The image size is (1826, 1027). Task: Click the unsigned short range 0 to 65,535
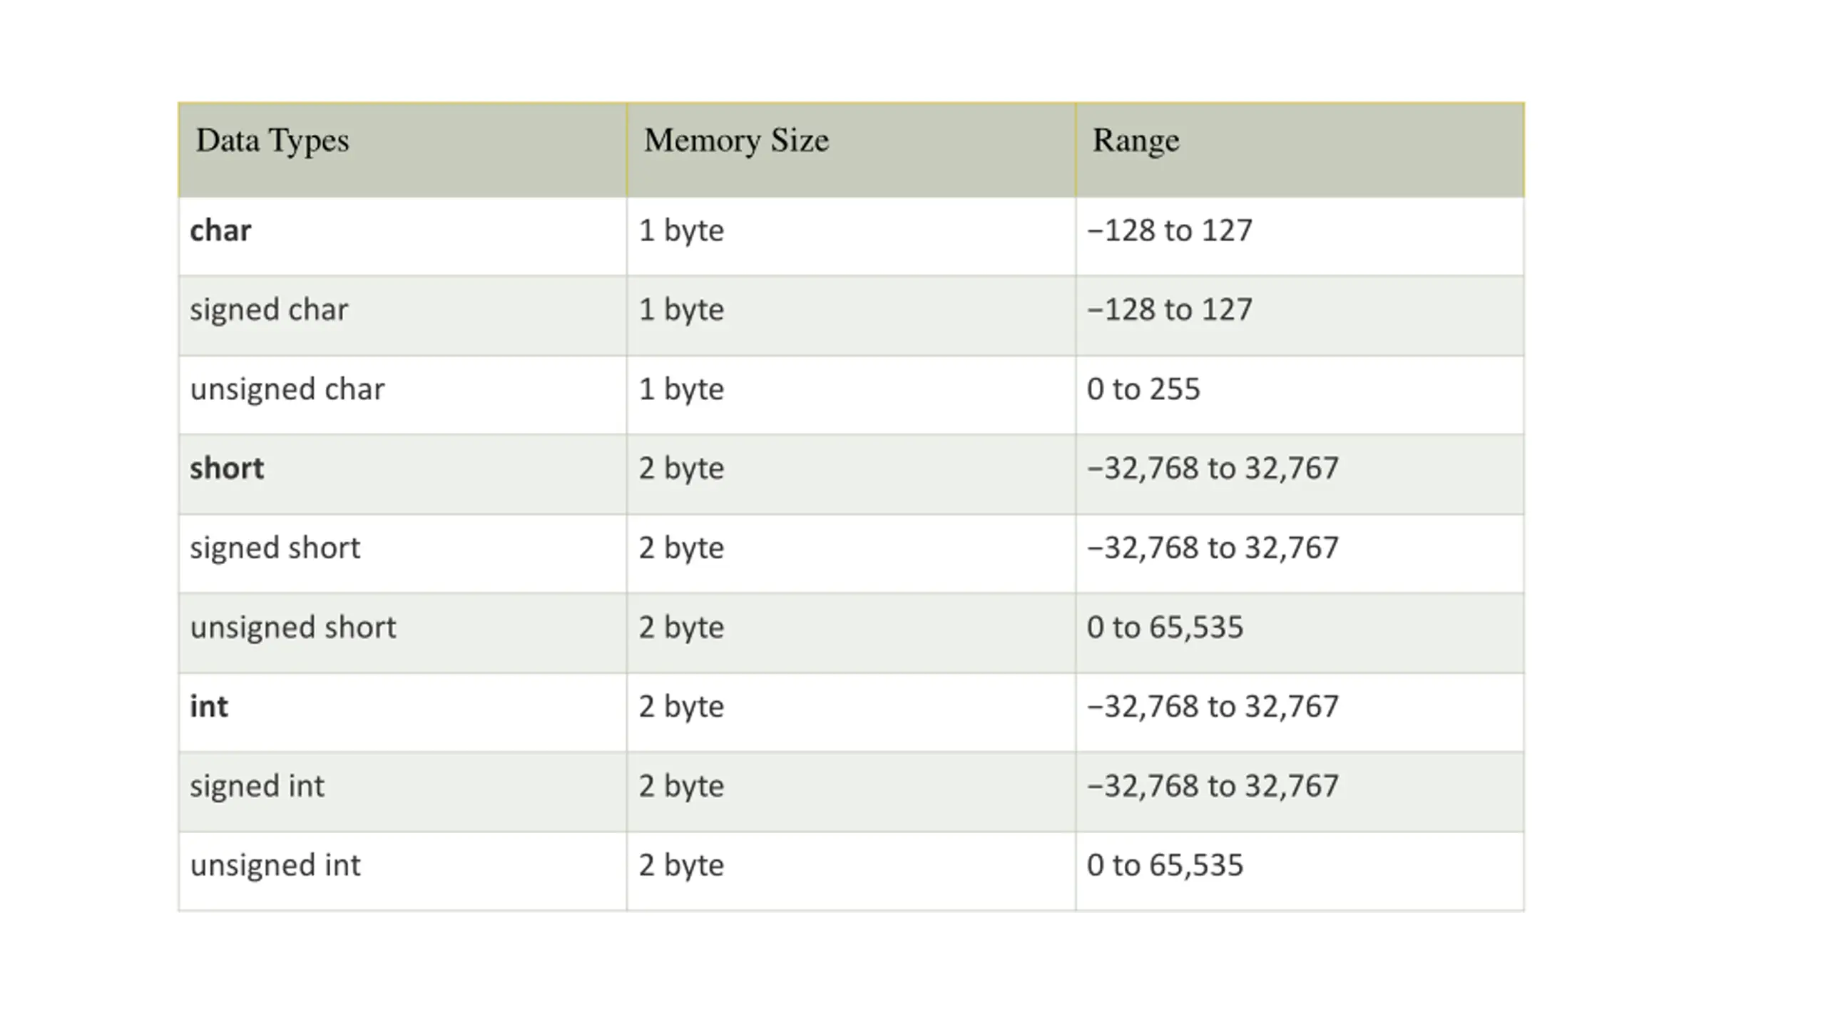pos(1300,633)
